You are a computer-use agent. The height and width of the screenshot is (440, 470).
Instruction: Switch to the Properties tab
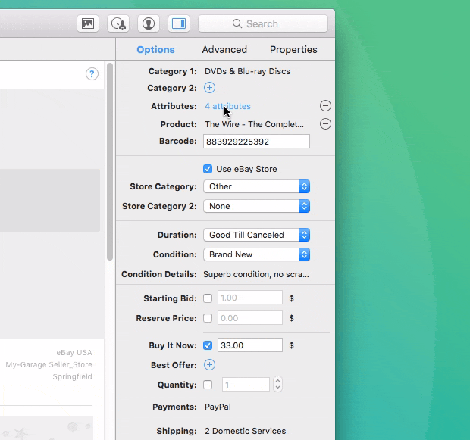tap(293, 50)
